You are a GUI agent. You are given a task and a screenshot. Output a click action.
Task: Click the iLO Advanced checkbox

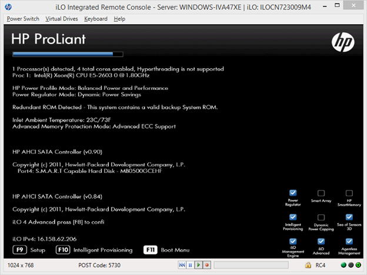pos(321,242)
